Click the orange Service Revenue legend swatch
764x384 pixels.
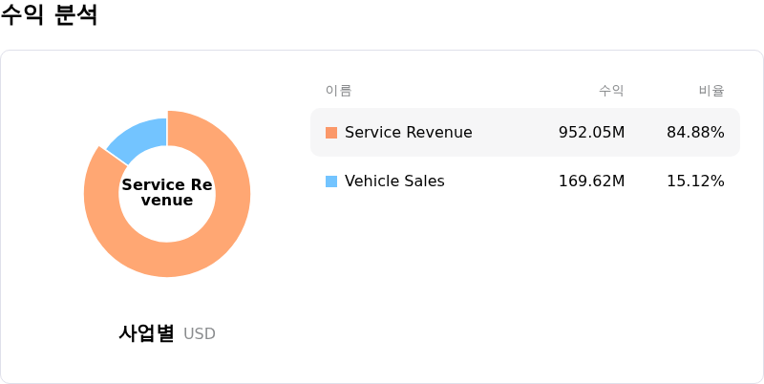click(331, 133)
